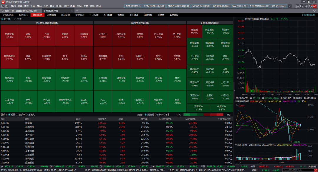Switch to the 龙虎榜 sub-tab
The width and height of the screenshot is (318, 172).
coord(161,15)
